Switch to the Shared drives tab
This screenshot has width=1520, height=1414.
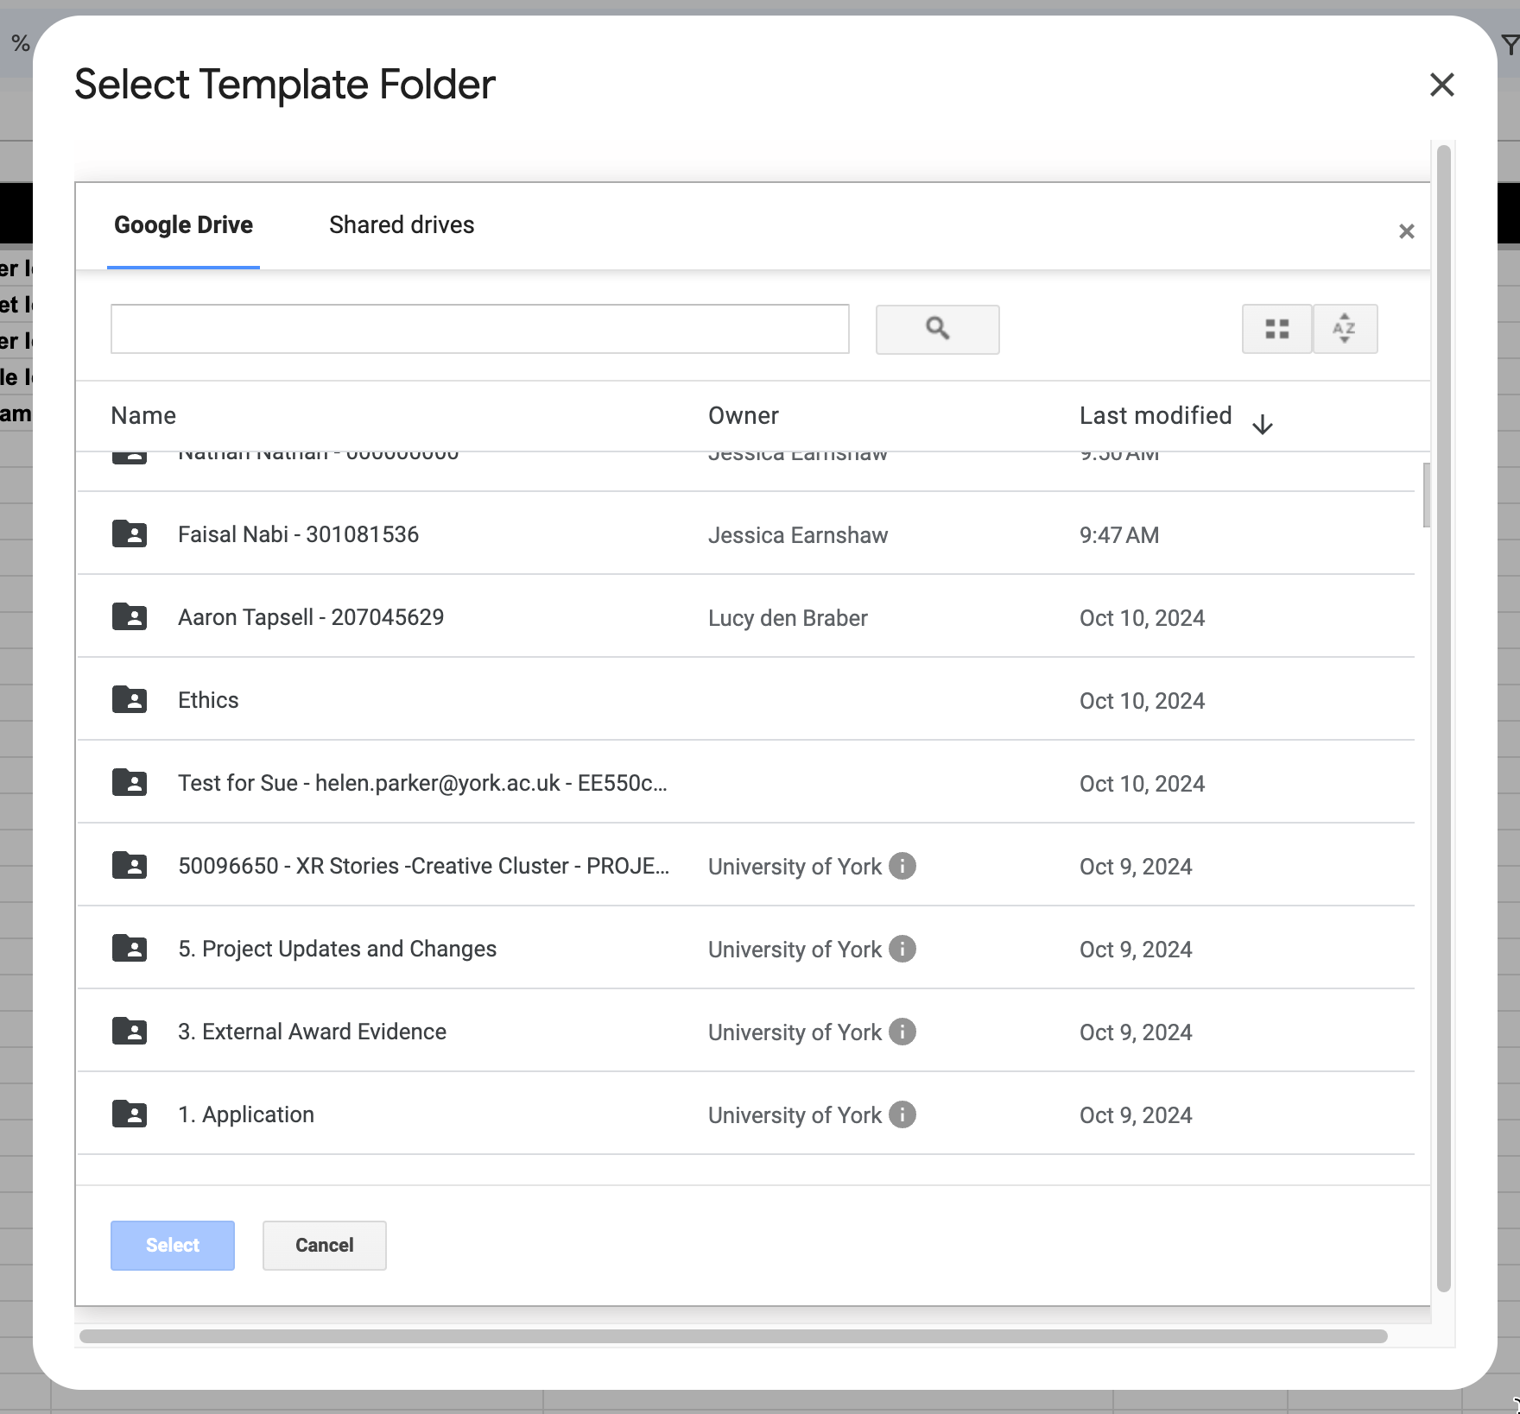tap(402, 225)
